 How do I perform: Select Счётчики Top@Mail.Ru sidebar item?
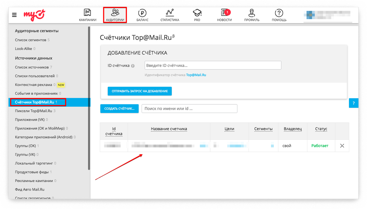(49, 102)
